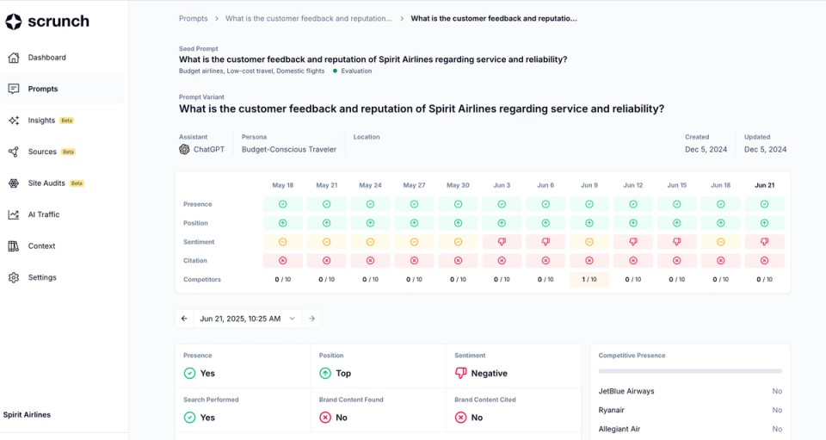Click the ChatGPT assistant icon
This screenshot has height=440, width=826.
(x=184, y=150)
